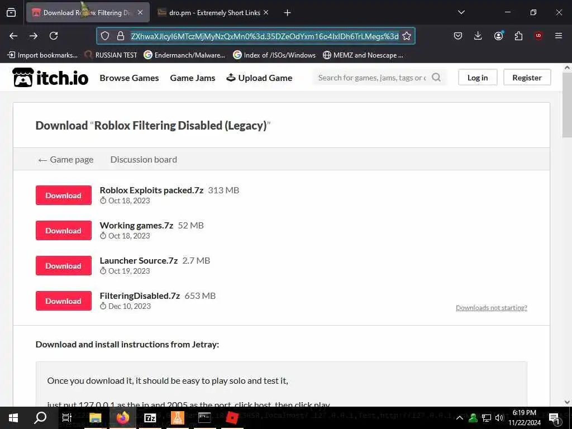Close the Download Roblox Filtering tab

click(x=140, y=12)
